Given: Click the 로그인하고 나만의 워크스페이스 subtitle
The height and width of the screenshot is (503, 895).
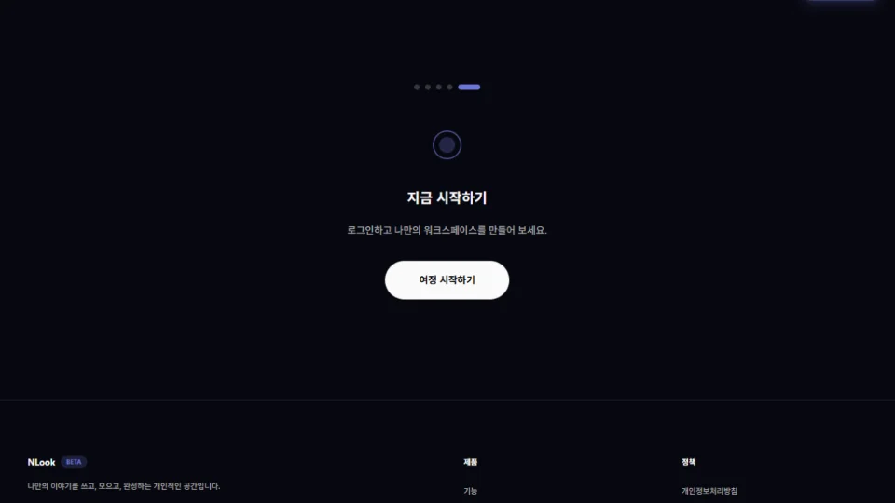Looking at the screenshot, I should [x=447, y=230].
